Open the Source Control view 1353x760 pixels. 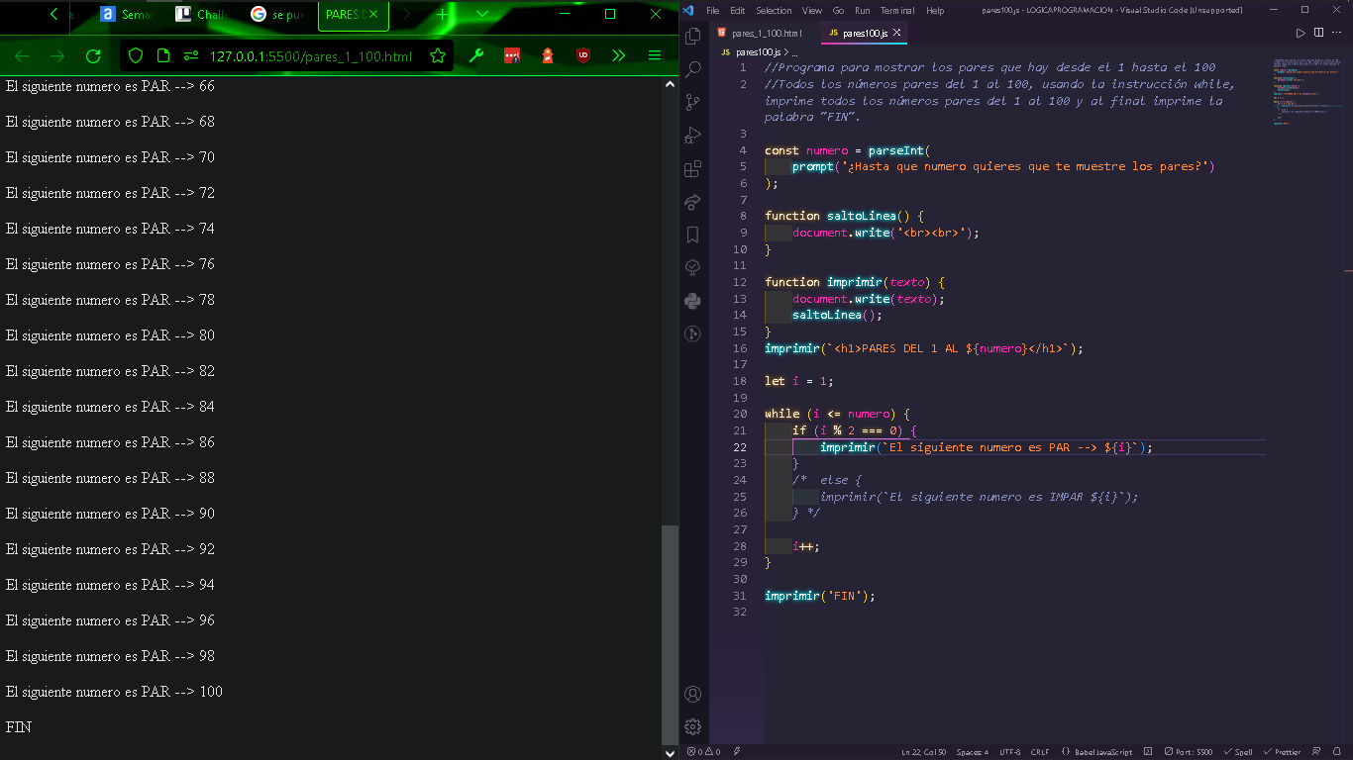[693, 102]
